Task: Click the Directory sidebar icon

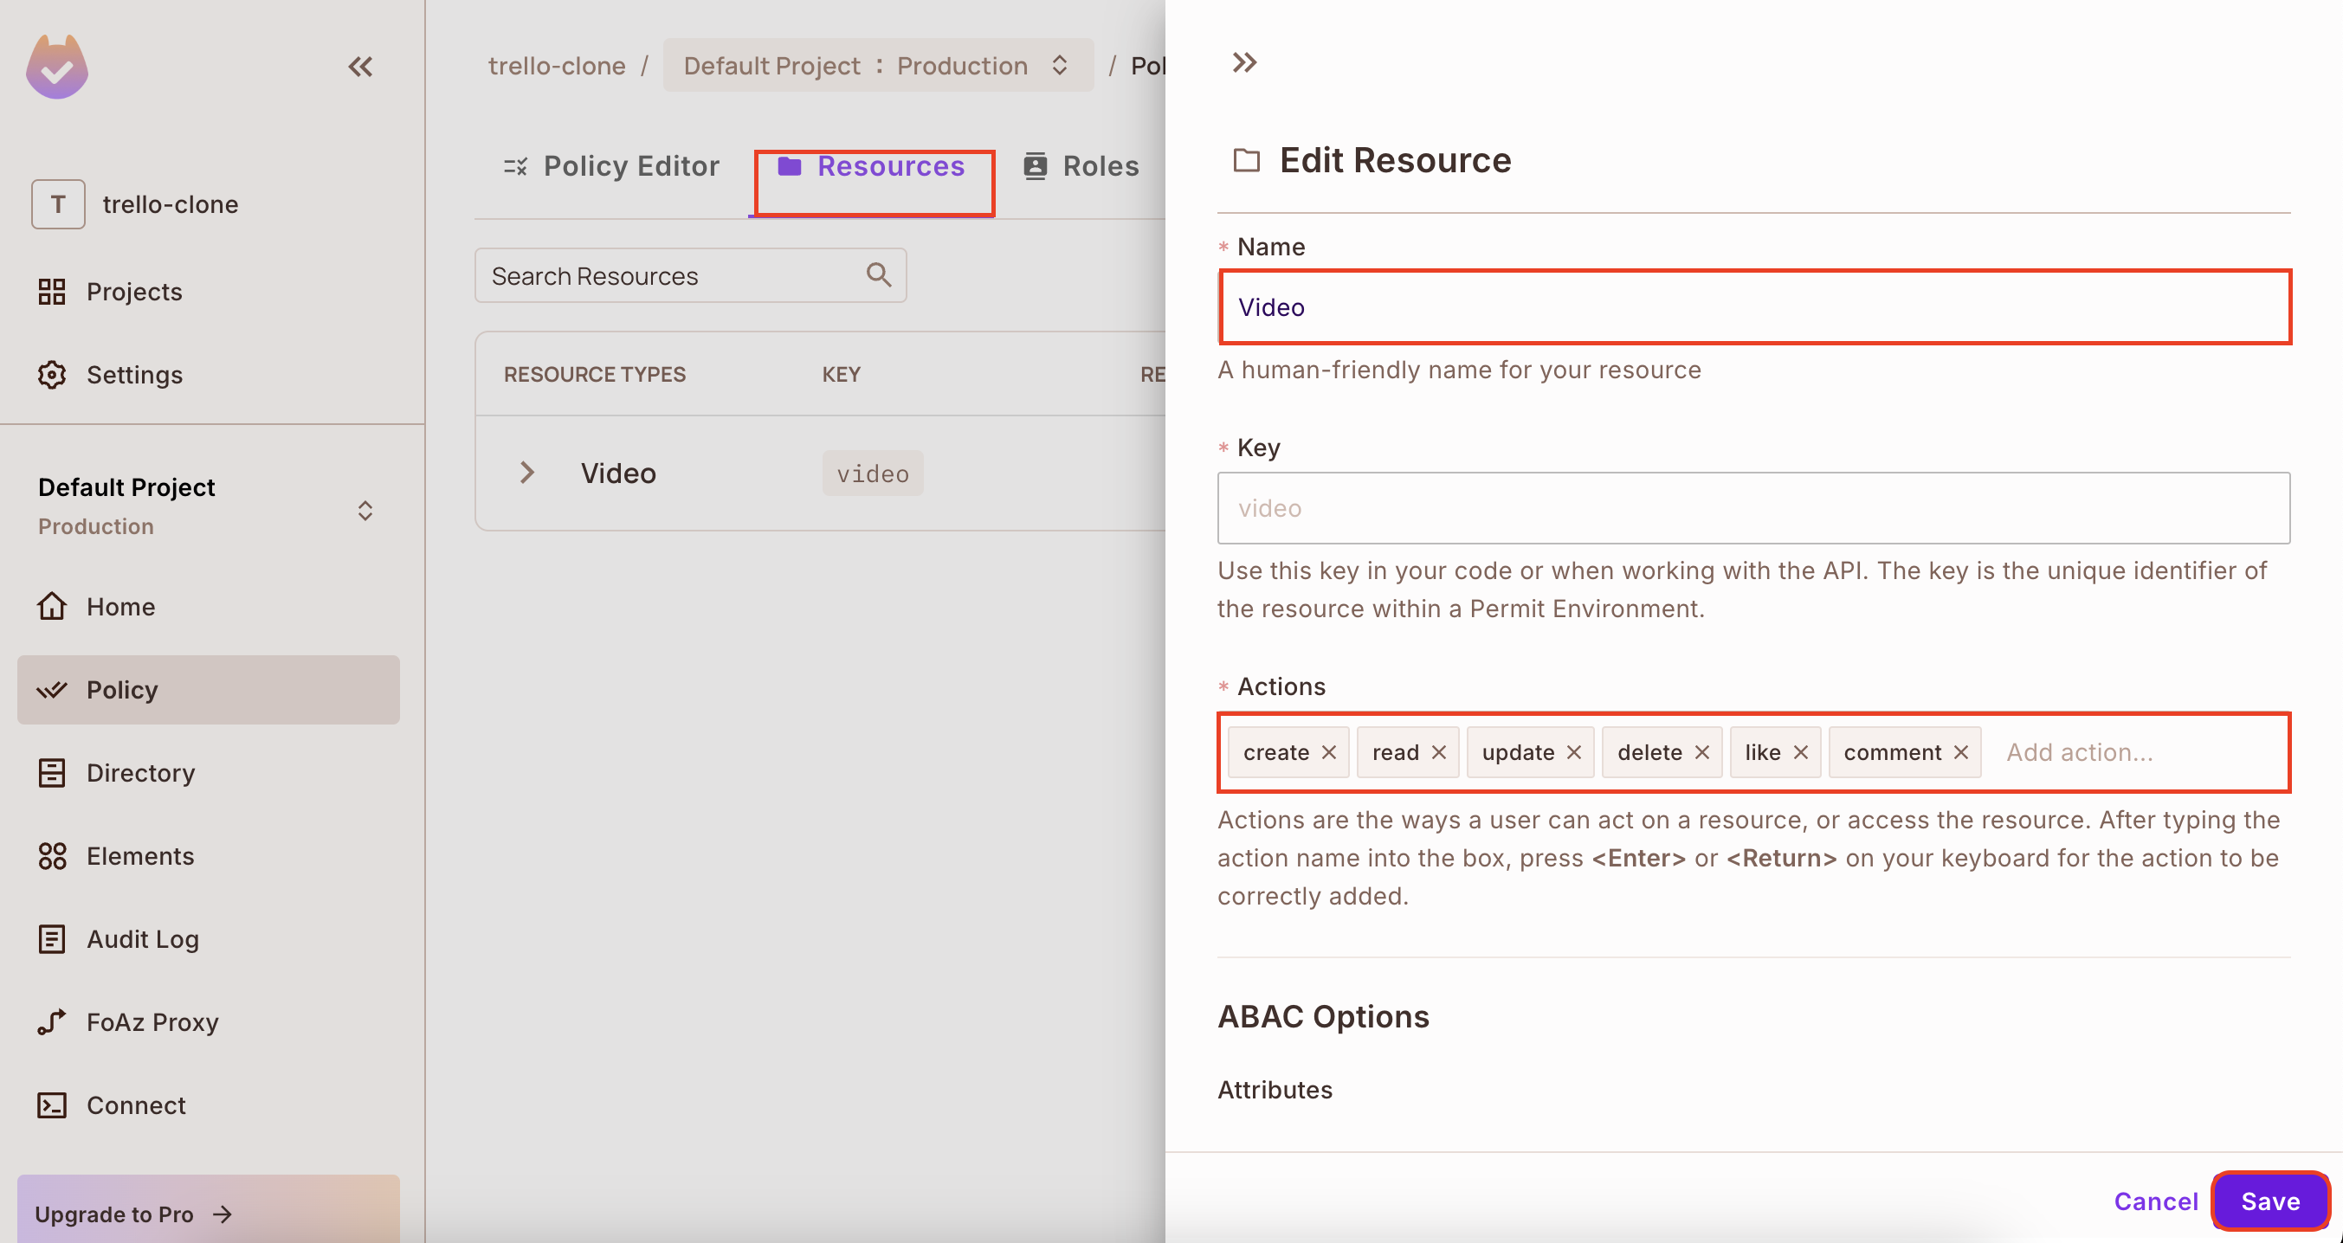Action: pos(51,772)
